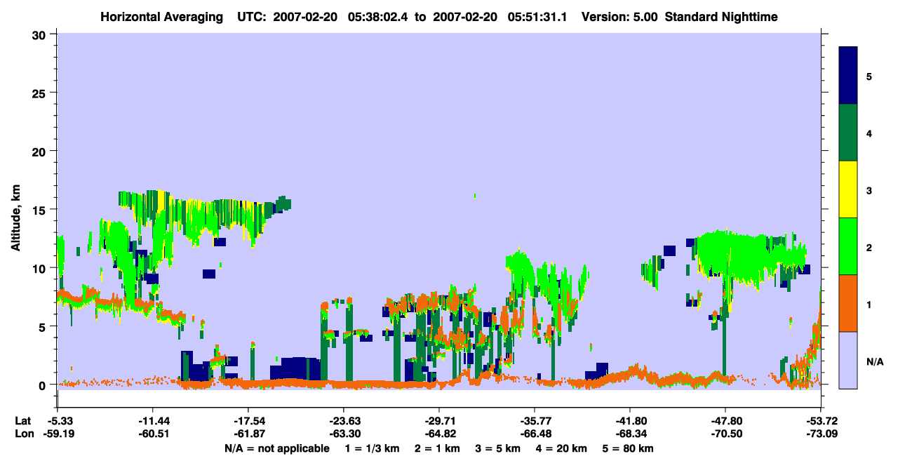Click latitude value -17.54
Image resolution: width=912 pixels, height=468 pixels.
point(248,421)
